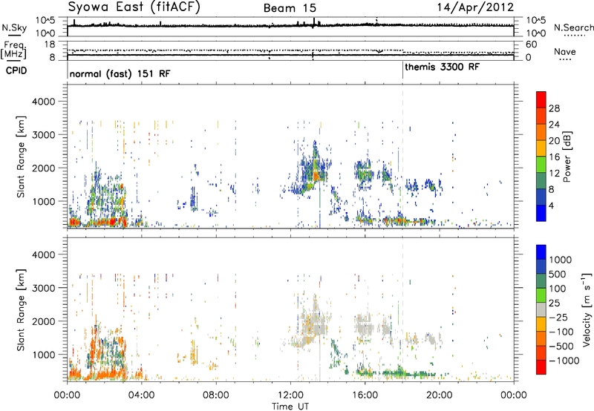This screenshot has height=411, width=594.
Task: Click the blue top segment of Velocity colorbar
Action: point(541,252)
